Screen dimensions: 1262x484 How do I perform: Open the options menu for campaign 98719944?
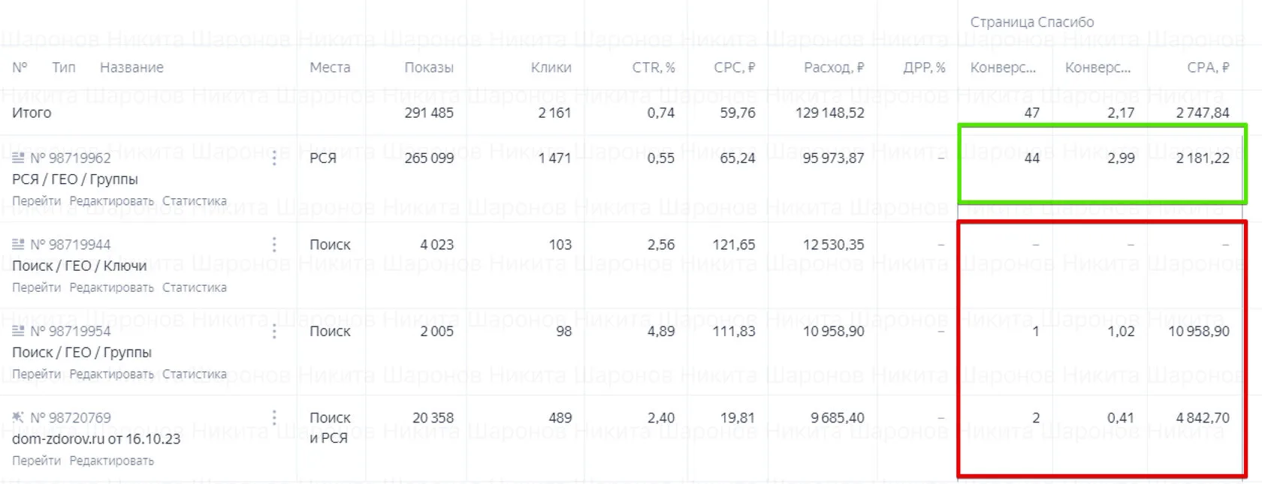coord(274,245)
